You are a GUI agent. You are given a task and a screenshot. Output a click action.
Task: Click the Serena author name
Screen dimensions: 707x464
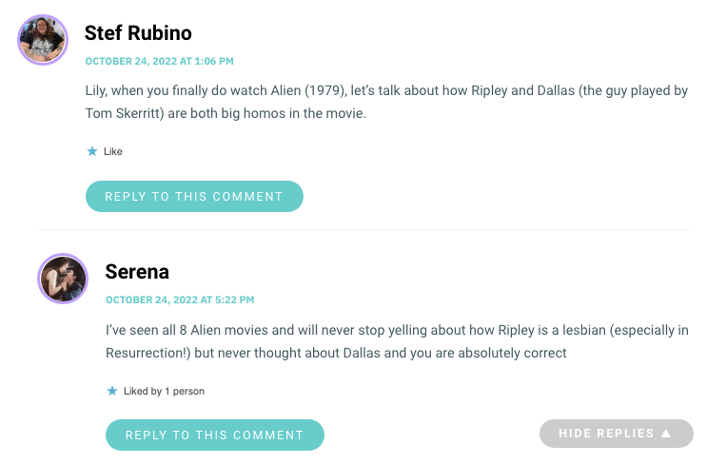137,272
